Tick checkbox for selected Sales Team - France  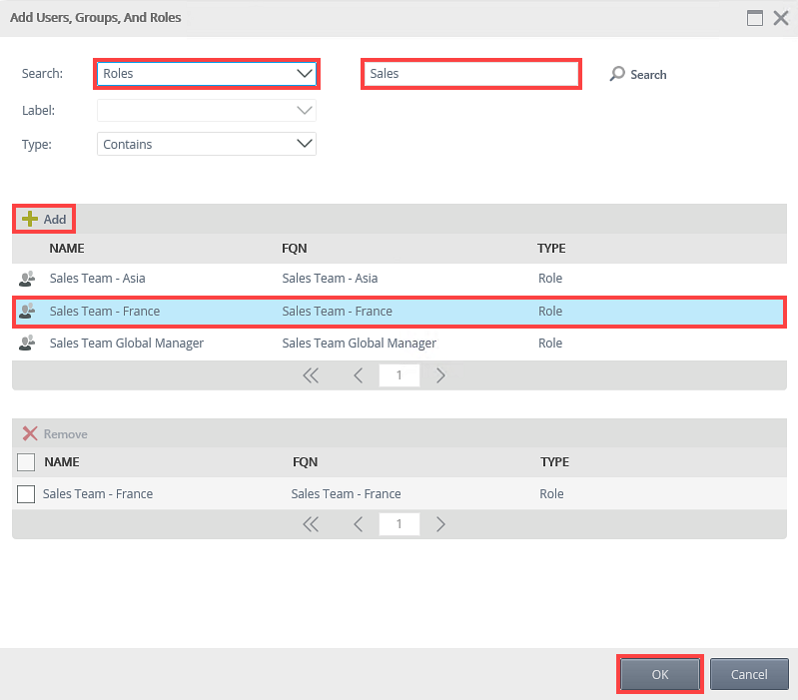click(26, 493)
